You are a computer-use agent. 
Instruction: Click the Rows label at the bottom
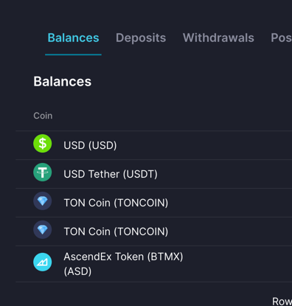pyautogui.click(x=282, y=302)
